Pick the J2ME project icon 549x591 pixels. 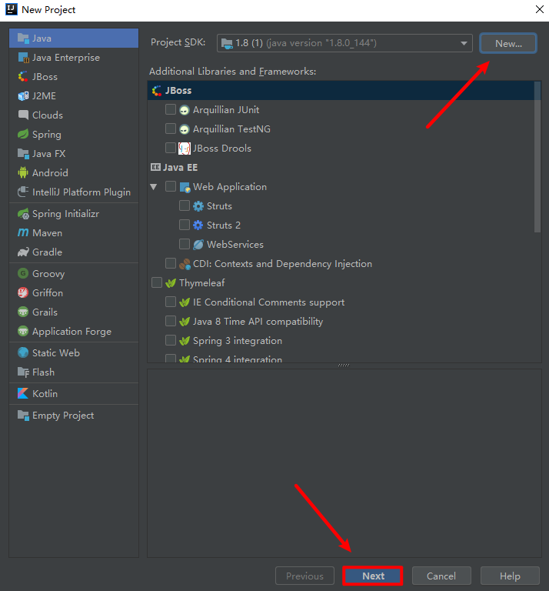(23, 95)
